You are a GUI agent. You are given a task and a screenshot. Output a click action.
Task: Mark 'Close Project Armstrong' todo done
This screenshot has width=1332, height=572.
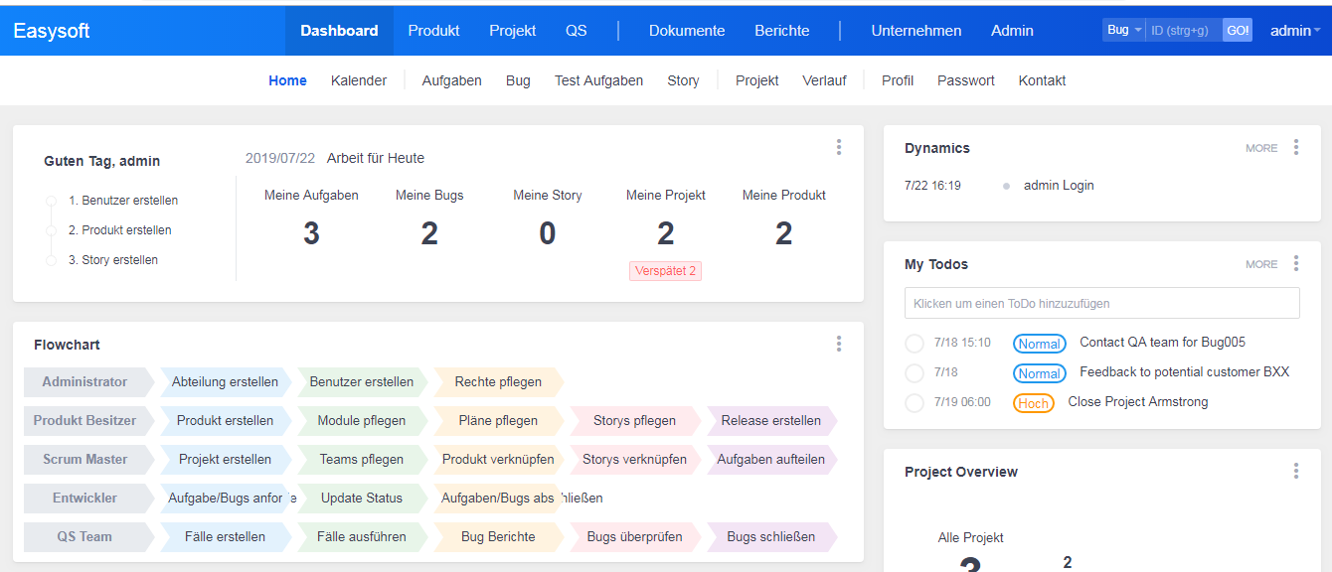(x=915, y=403)
